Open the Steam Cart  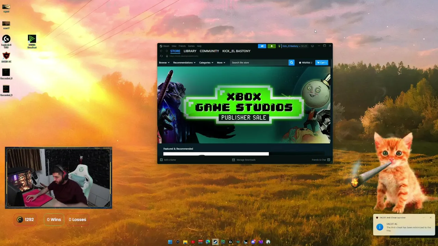point(322,63)
